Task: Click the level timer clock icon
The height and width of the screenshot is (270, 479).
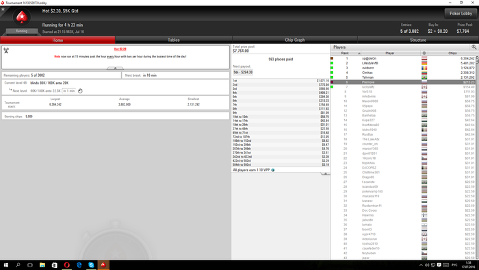Action: pyautogui.click(x=80, y=91)
